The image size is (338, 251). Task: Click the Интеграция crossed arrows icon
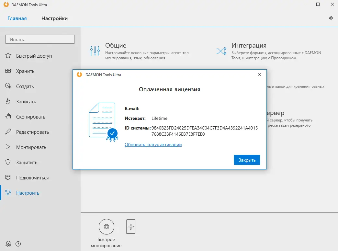[221, 51]
